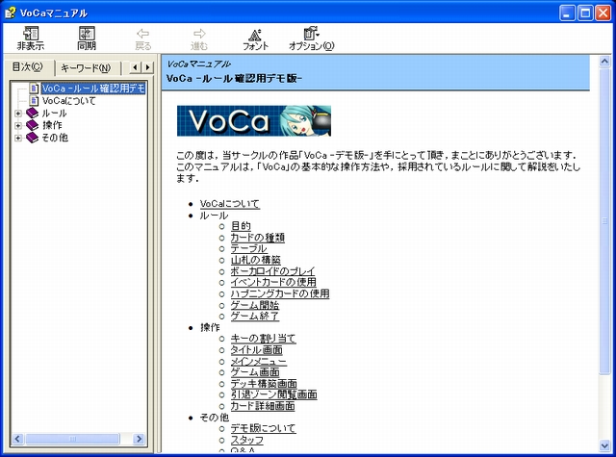Click tree pane horizontal scroll right arrow
Image resolution: width=616 pixels, height=457 pixels.
point(139,439)
